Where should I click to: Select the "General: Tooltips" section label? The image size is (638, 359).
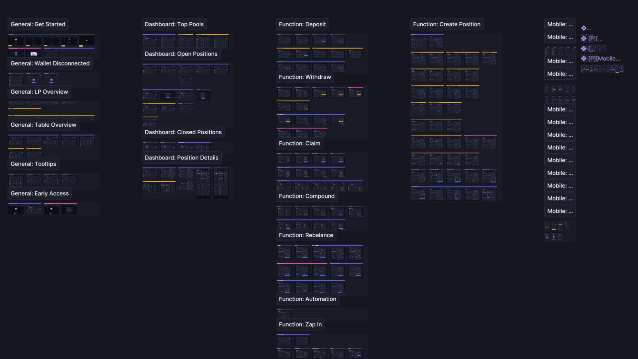tap(33, 164)
